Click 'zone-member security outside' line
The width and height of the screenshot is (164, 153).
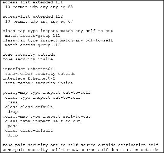tap(40, 74)
